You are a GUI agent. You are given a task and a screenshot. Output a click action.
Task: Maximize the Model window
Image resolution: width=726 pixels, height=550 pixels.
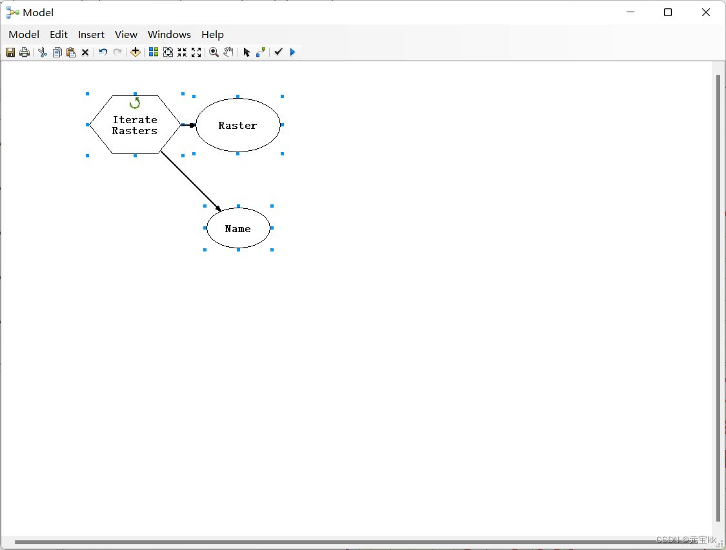668,12
